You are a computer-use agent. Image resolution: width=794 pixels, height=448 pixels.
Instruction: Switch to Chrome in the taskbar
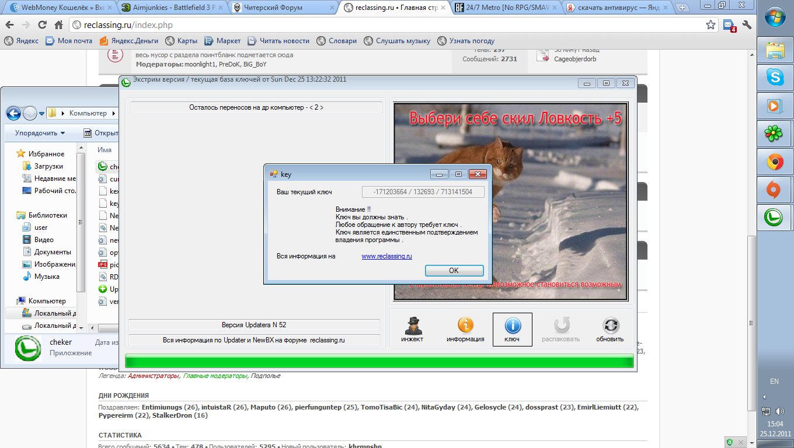click(774, 162)
